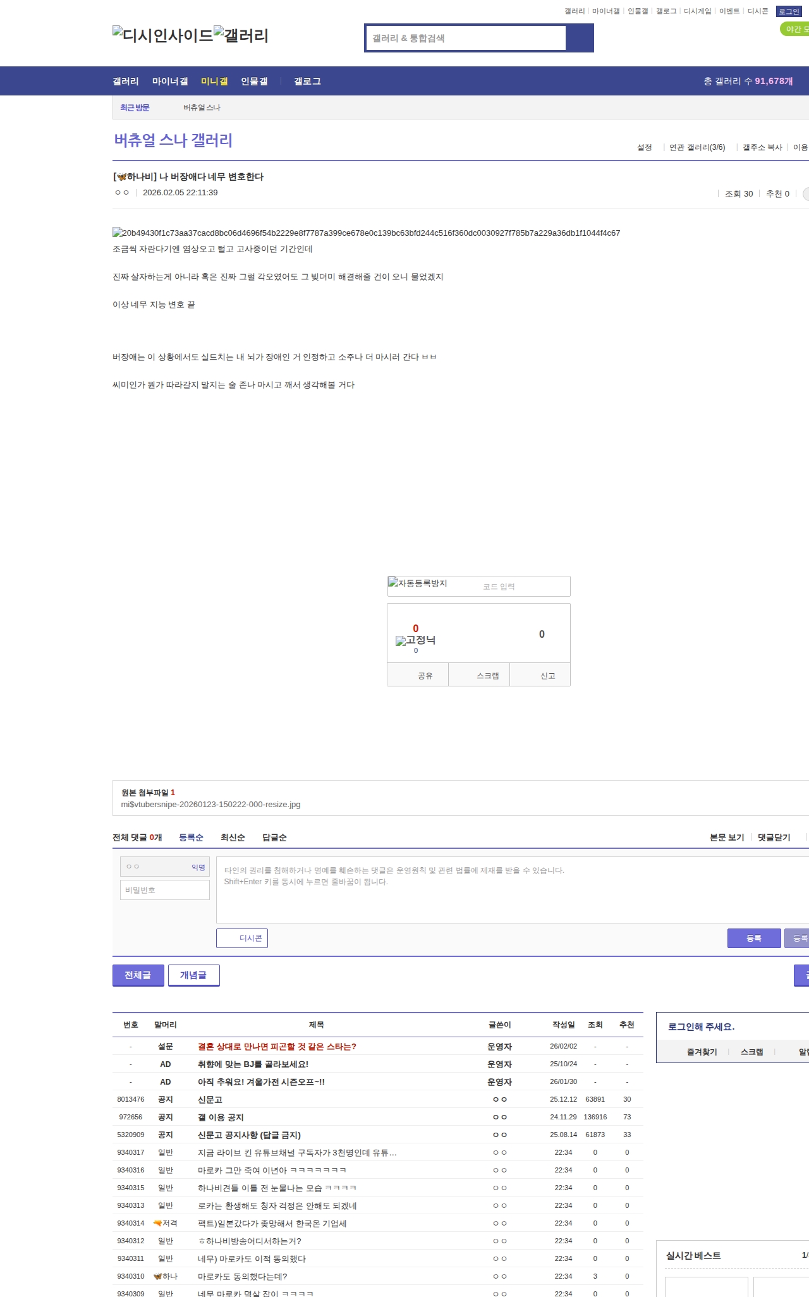Click 갤주소 복사 to copy gallery address
The height and width of the screenshot is (1297, 809).
pos(762,147)
